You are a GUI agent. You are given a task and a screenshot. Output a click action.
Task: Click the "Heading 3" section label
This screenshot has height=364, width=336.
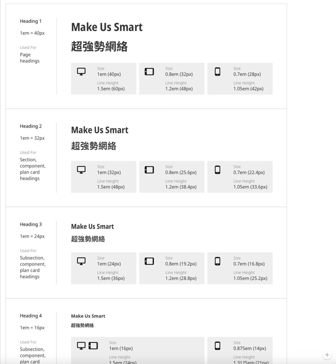31,224
